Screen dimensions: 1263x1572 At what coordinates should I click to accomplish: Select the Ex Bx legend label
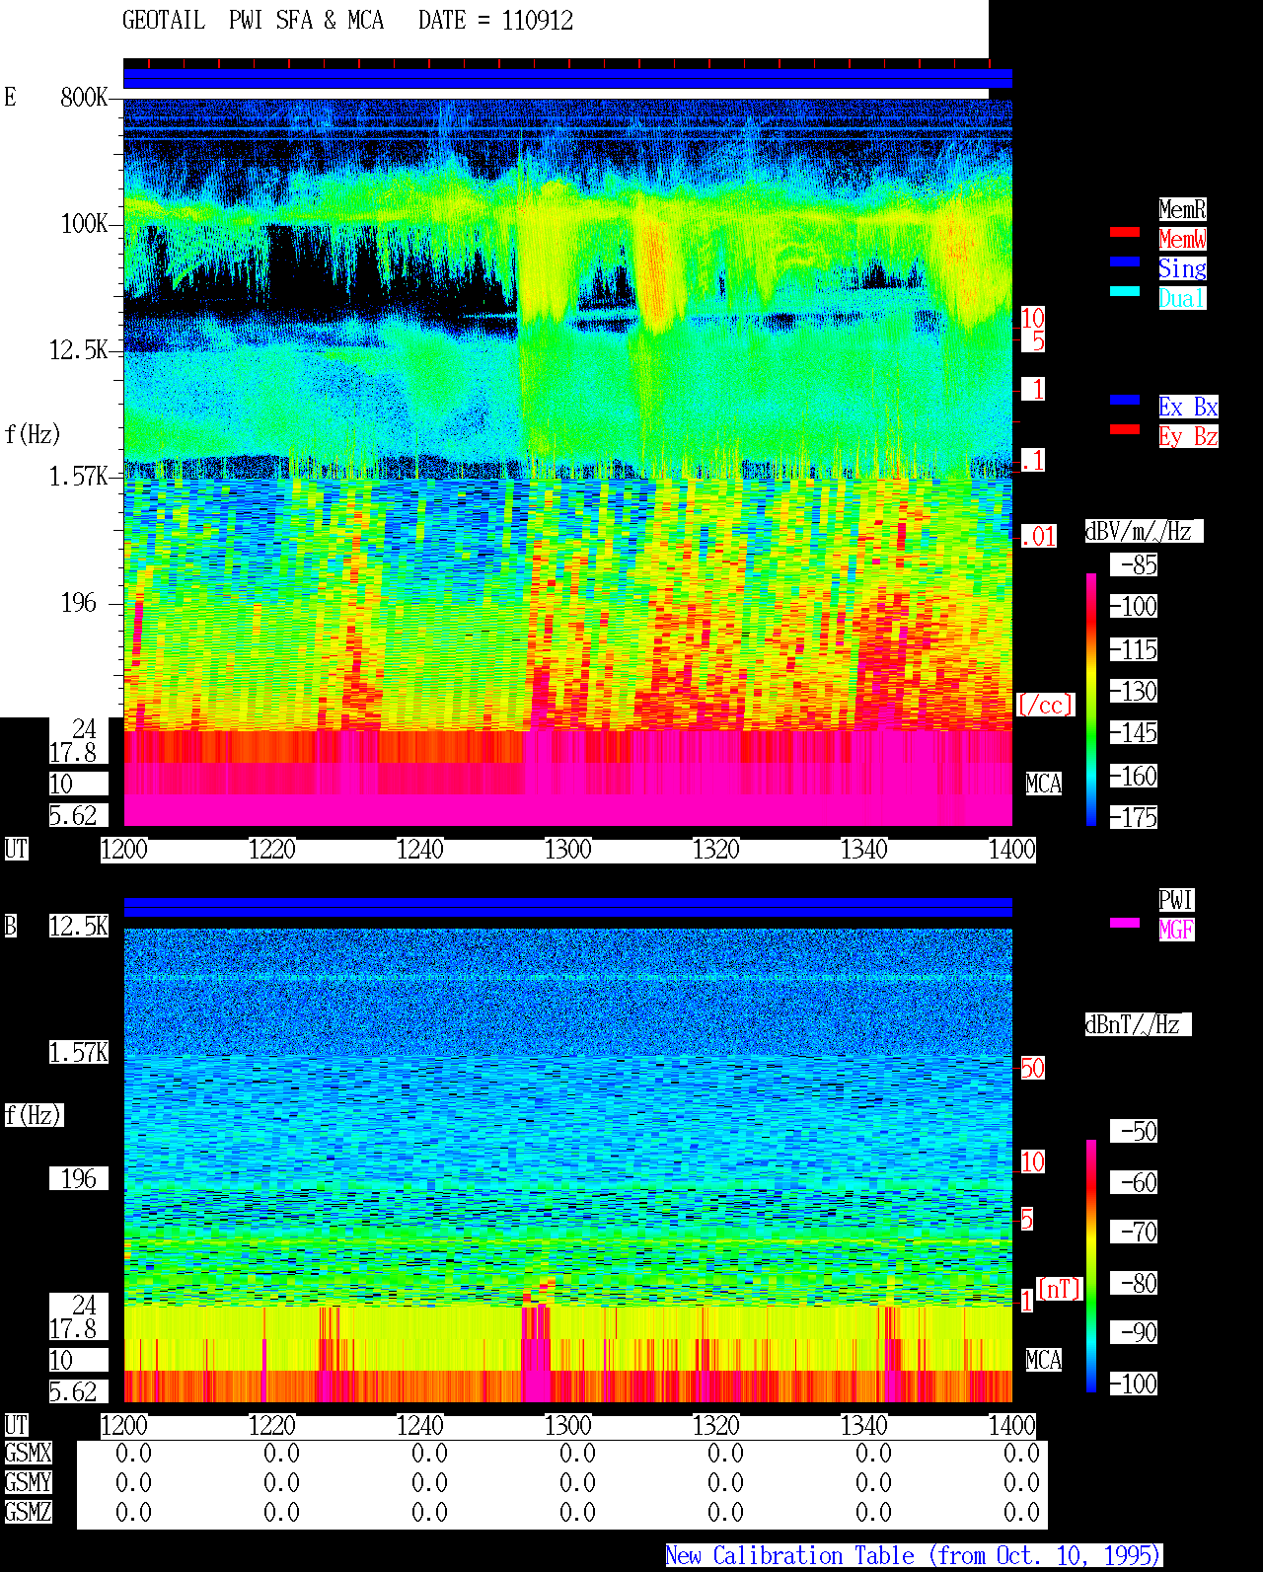1188,407
